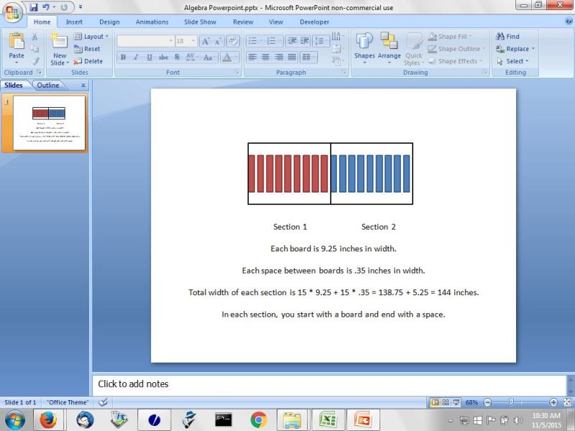
Task: Open character spacing options
Action: pos(190,57)
